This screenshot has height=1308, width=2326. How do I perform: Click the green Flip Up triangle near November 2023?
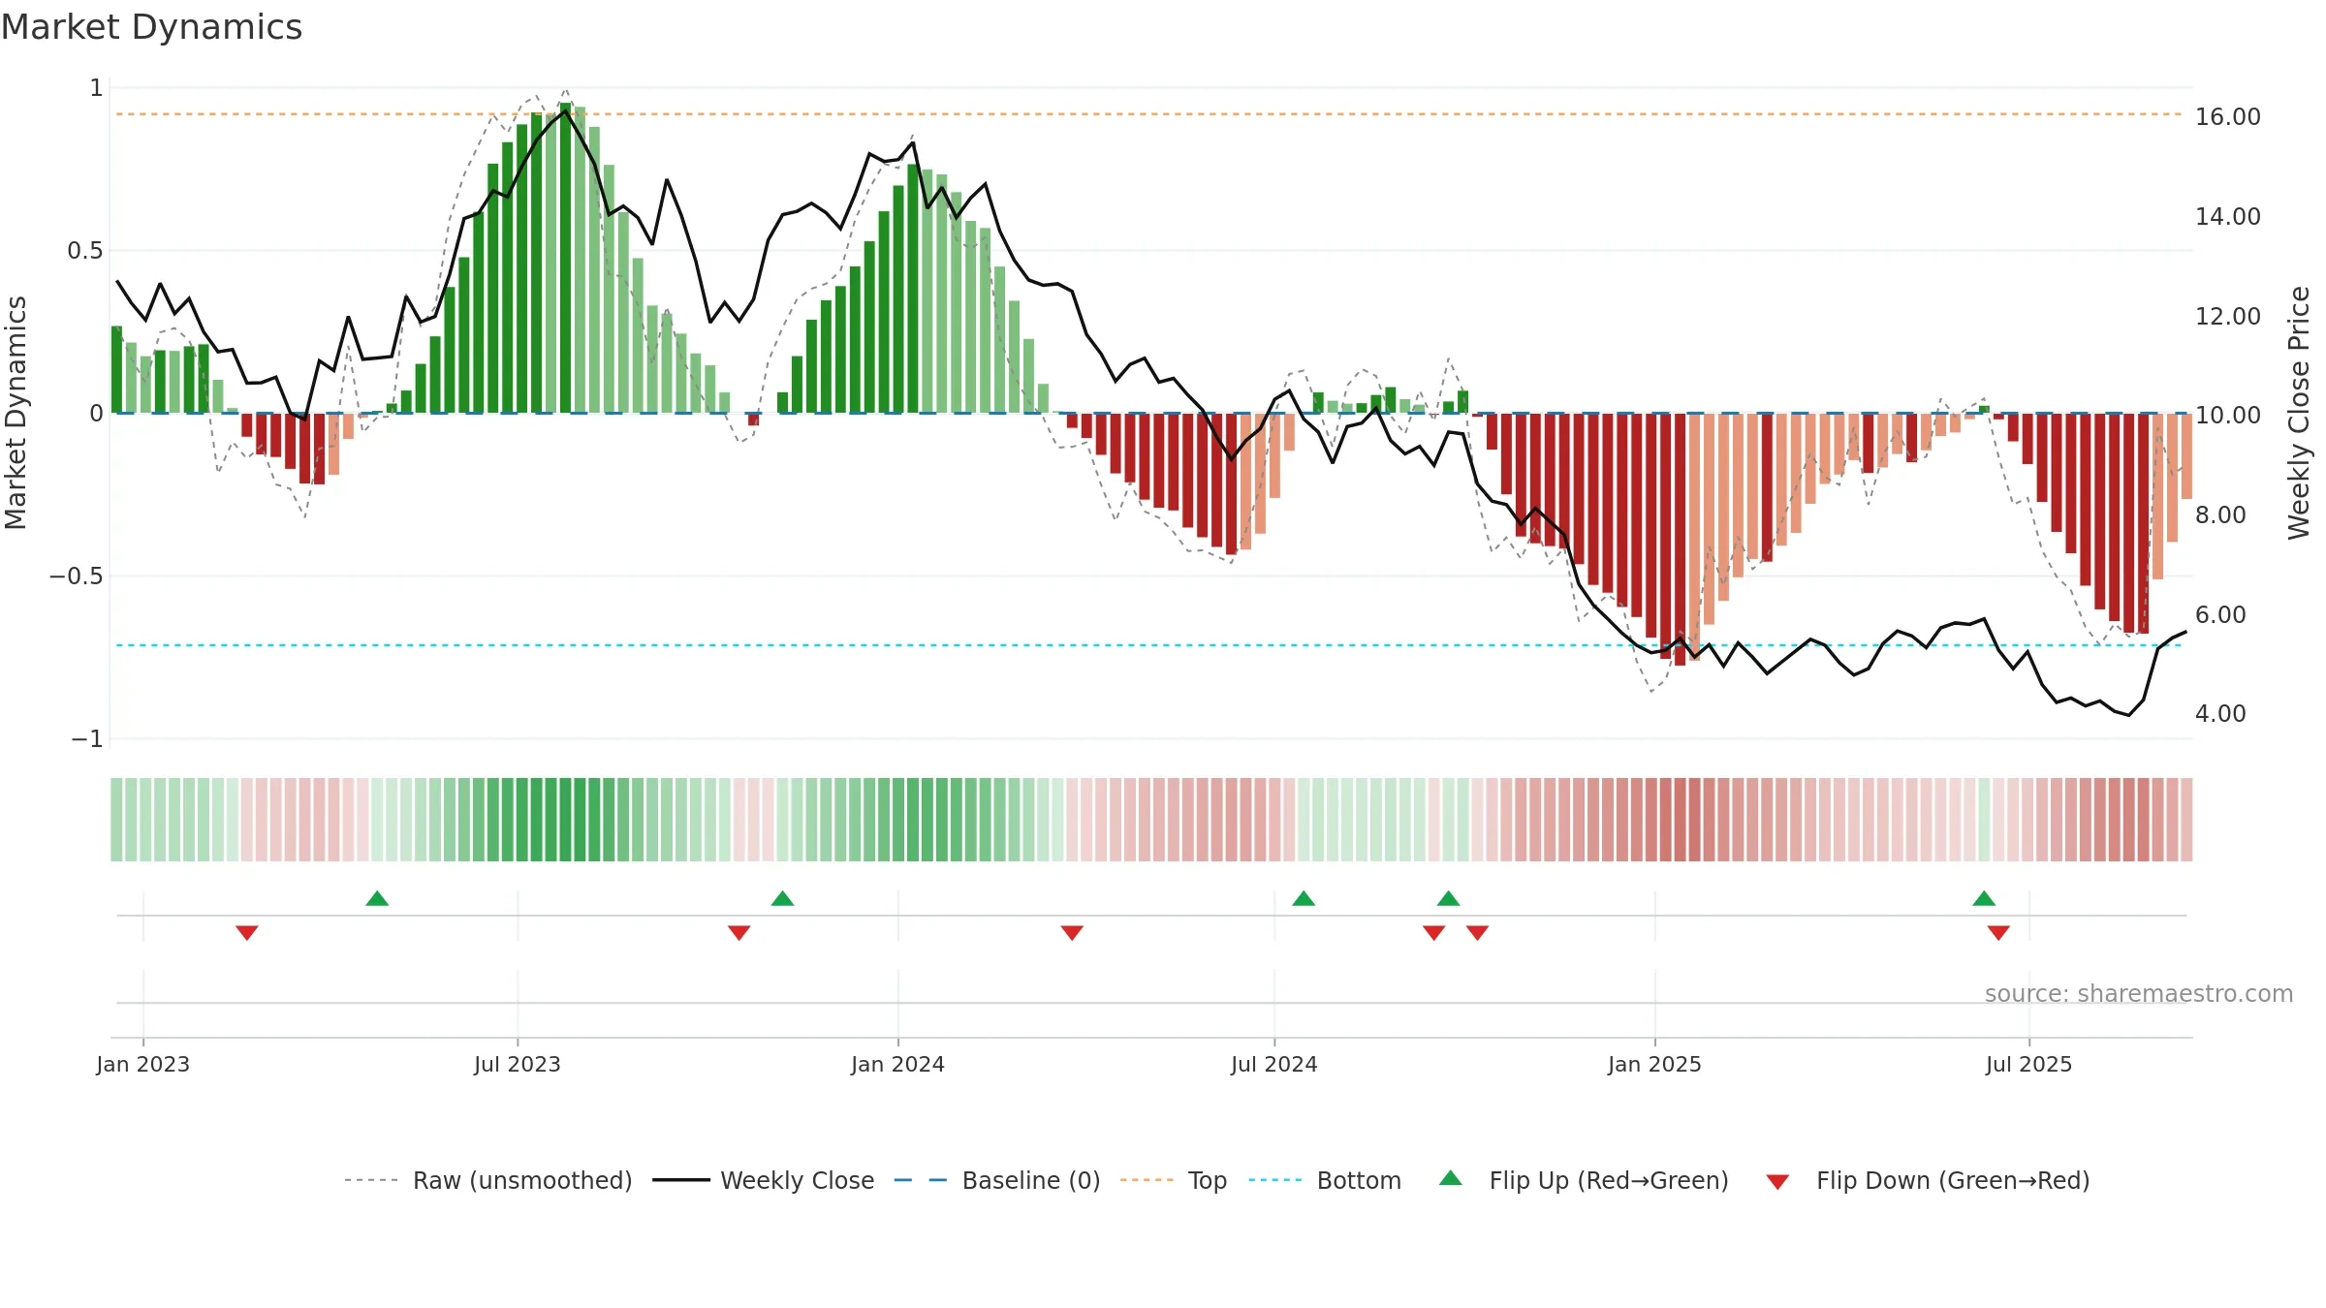pos(782,899)
